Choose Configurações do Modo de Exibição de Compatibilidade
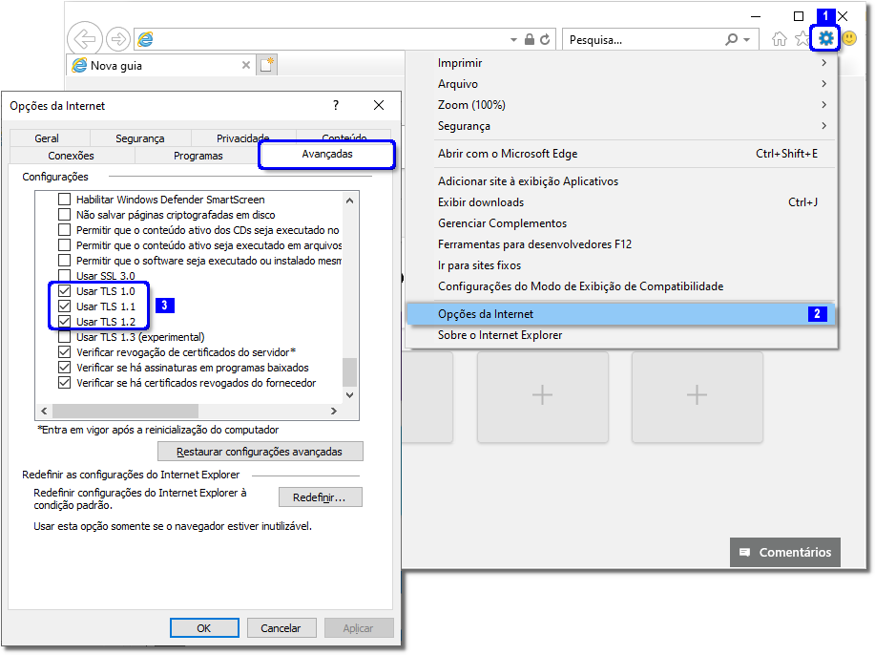Screen dimensions: 875x655 tap(620, 285)
